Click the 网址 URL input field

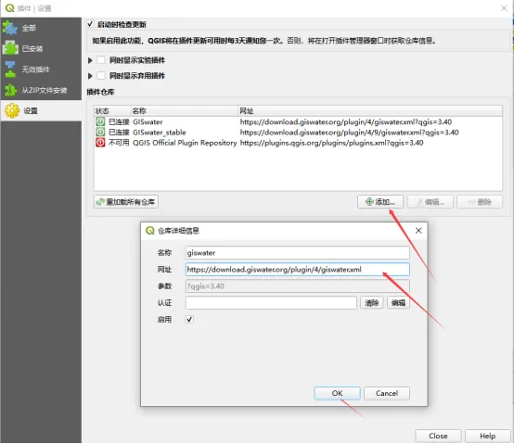click(297, 270)
